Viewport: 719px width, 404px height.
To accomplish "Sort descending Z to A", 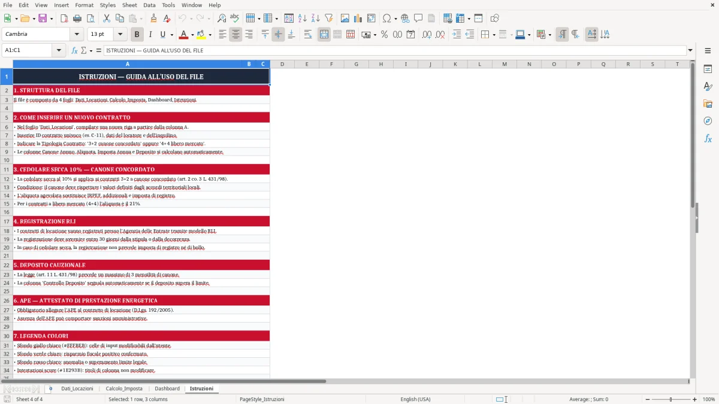I will (x=316, y=19).
